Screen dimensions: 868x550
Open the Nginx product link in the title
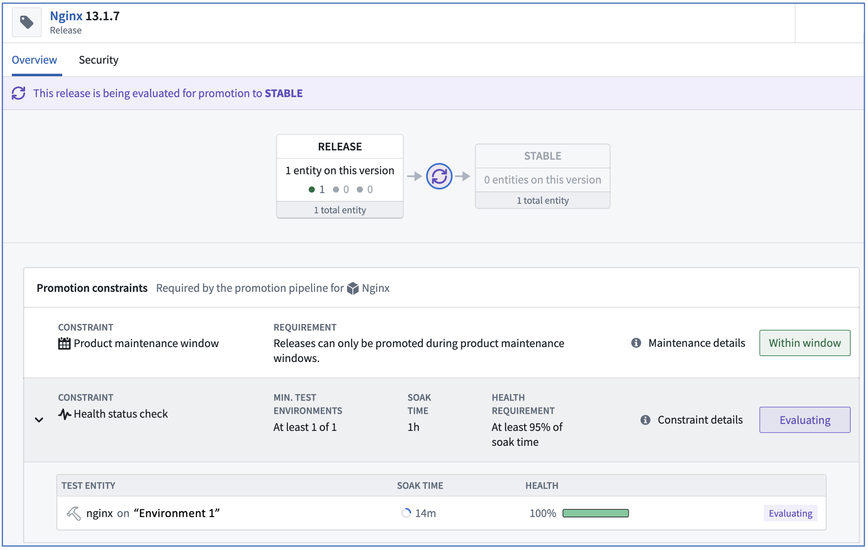pyautogui.click(x=66, y=16)
